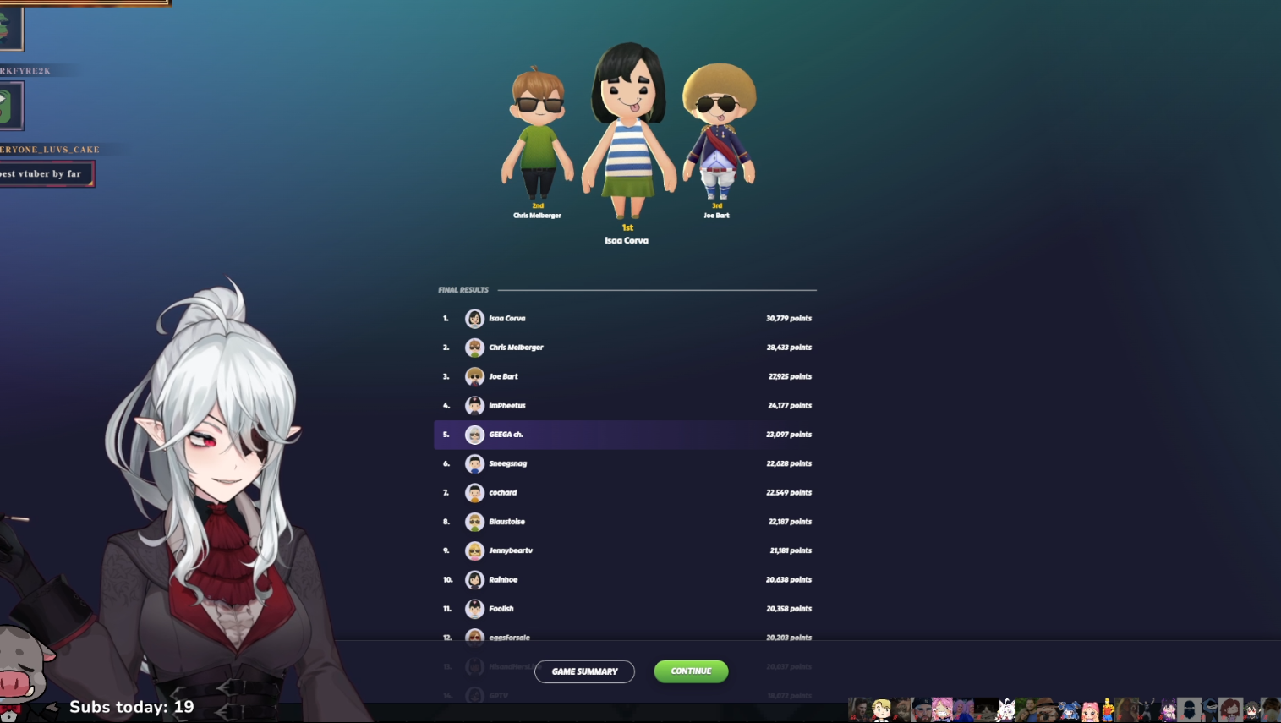Viewport: 1281px width, 723px height.
Task: Click Jennybeartv's avatar icon
Action: (x=474, y=550)
